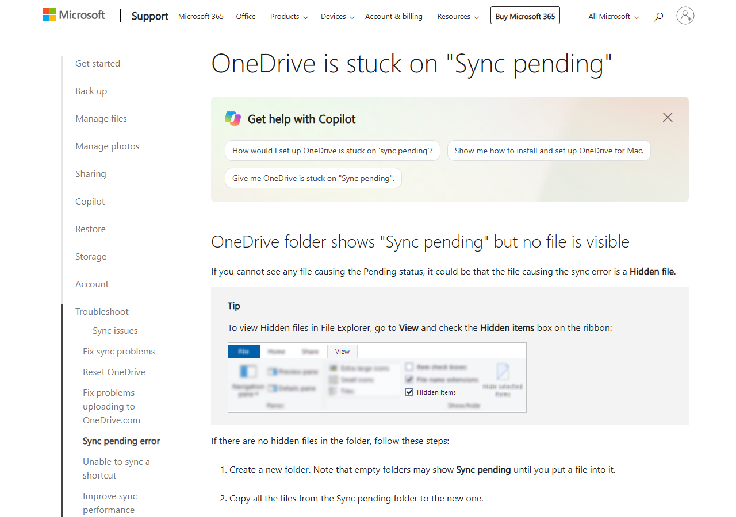Open Reset OneDrive link
The image size is (736, 517).
114,372
